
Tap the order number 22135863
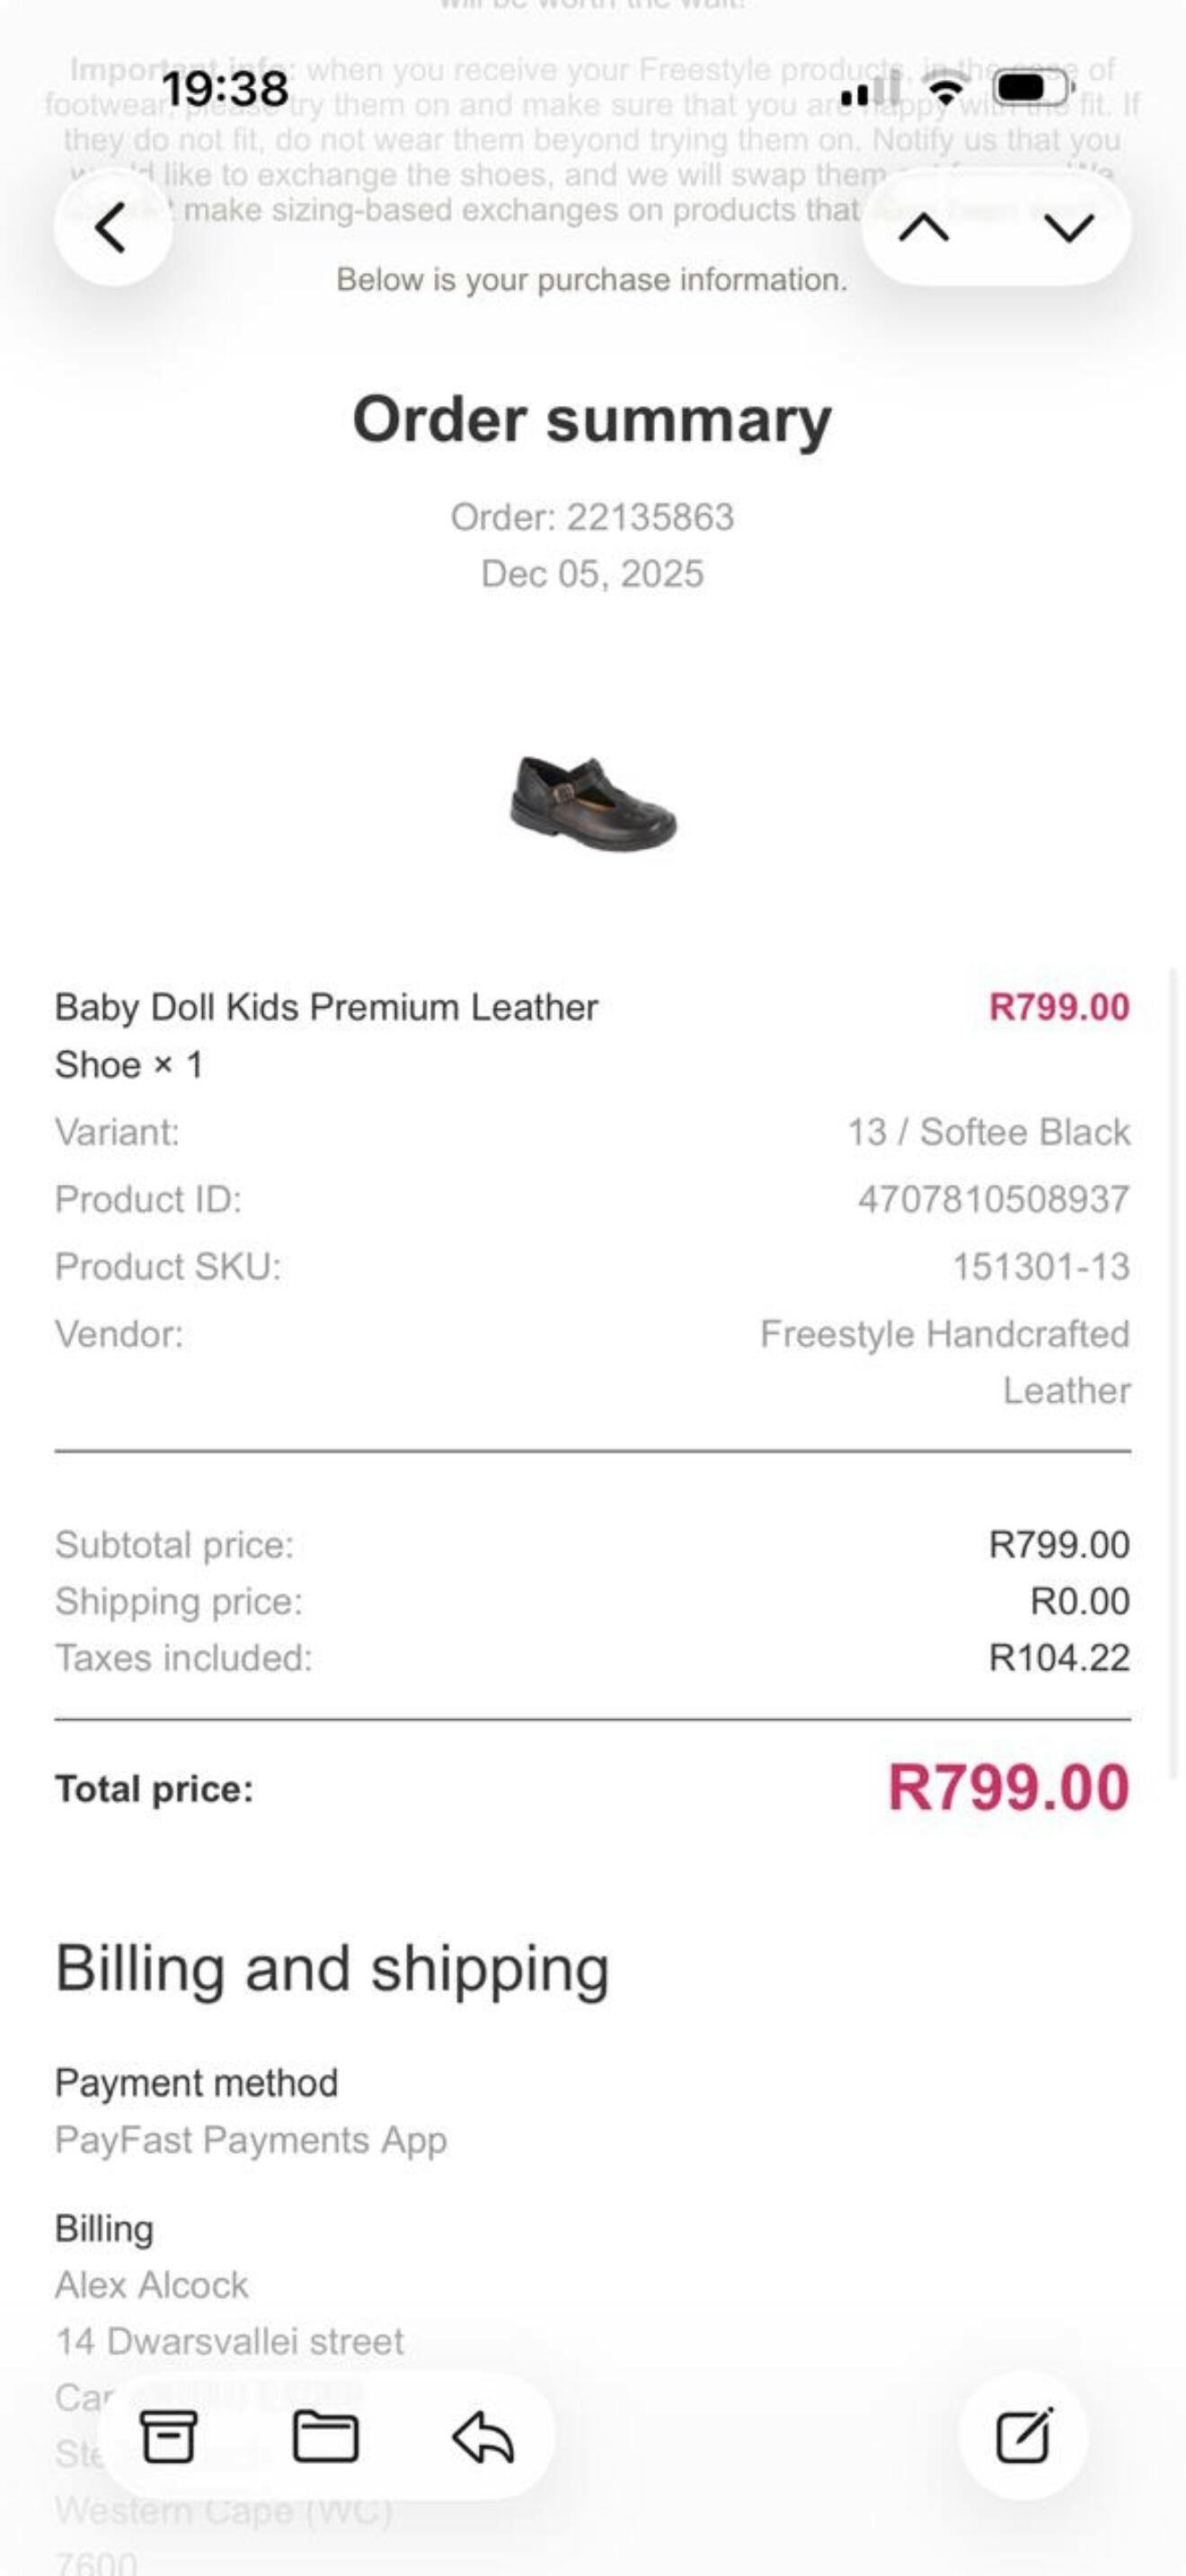click(592, 517)
